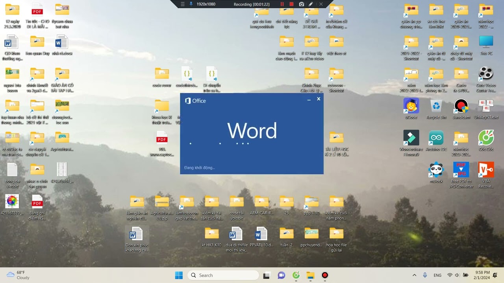This screenshot has height=283, width=504.
Task: Click the 1920x1080 resolution label
Action: (206, 4)
